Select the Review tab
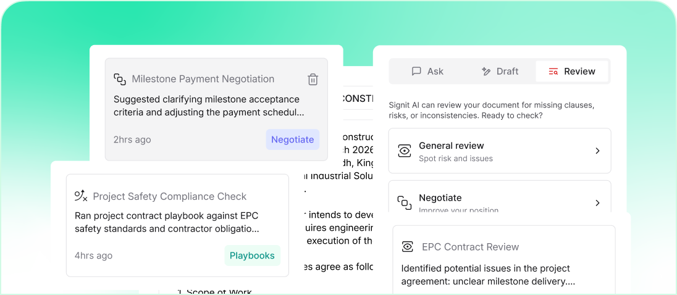The height and width of the screenshot is (295, 677). click(572, 72)
